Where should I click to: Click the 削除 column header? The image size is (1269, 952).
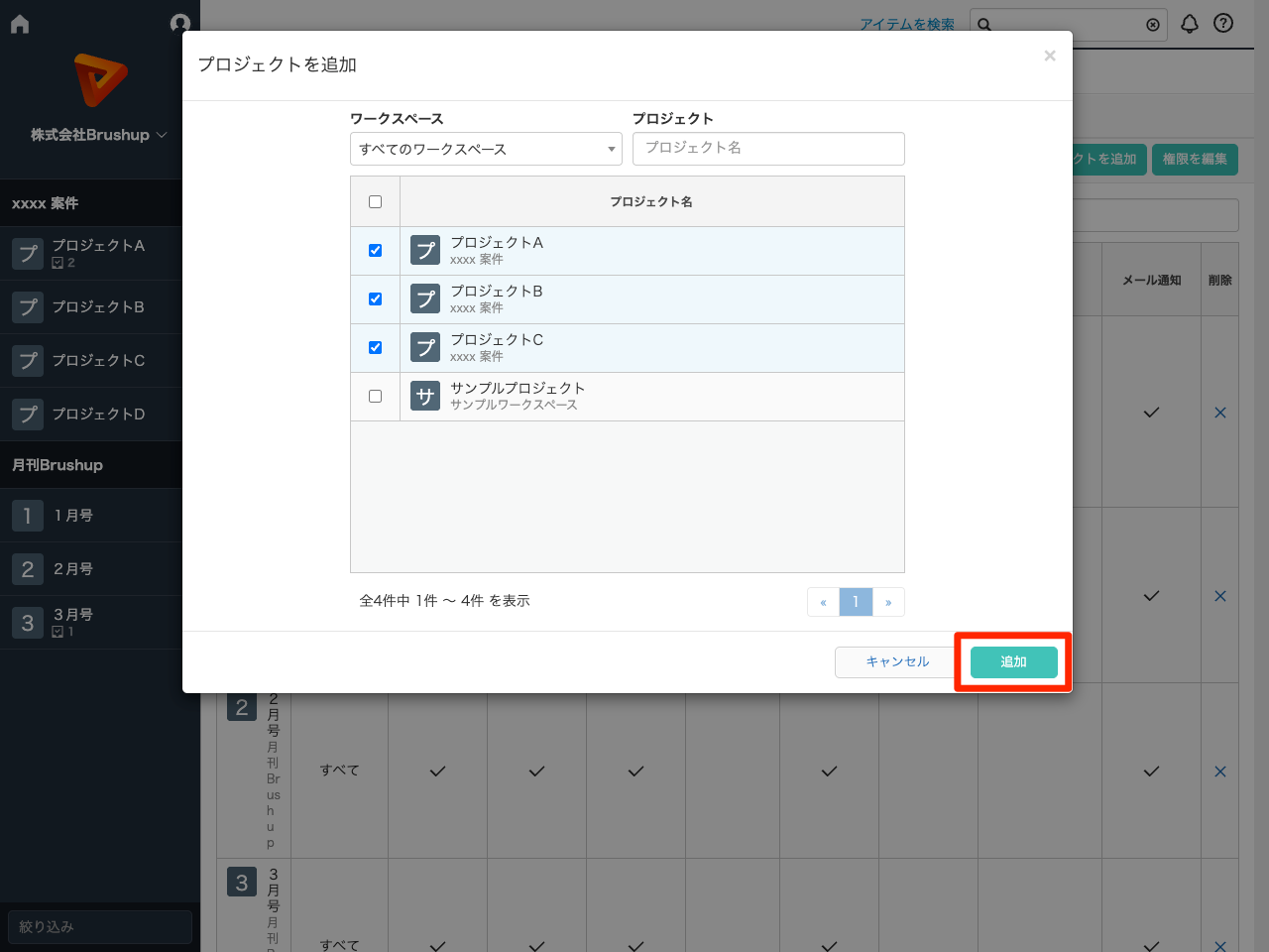click(x=1220, y=281)
